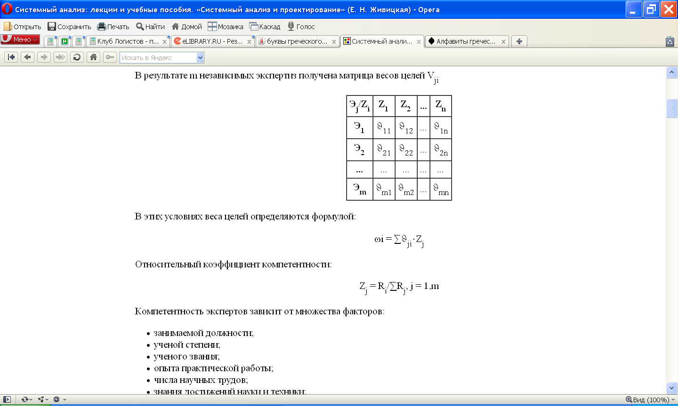Open the eLIBRARY.RU tab

(x=213, y=41)
